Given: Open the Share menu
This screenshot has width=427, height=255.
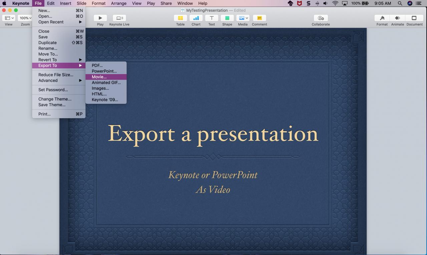Looking at the screenshot, I should [166, 3].
